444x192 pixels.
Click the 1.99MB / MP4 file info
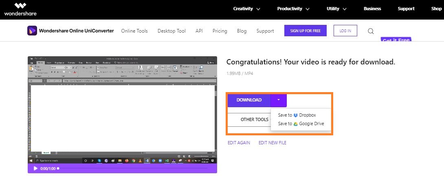[x=240, y=73]
